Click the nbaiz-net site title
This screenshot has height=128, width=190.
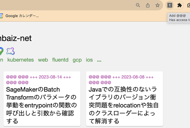(x=16, y=38)
